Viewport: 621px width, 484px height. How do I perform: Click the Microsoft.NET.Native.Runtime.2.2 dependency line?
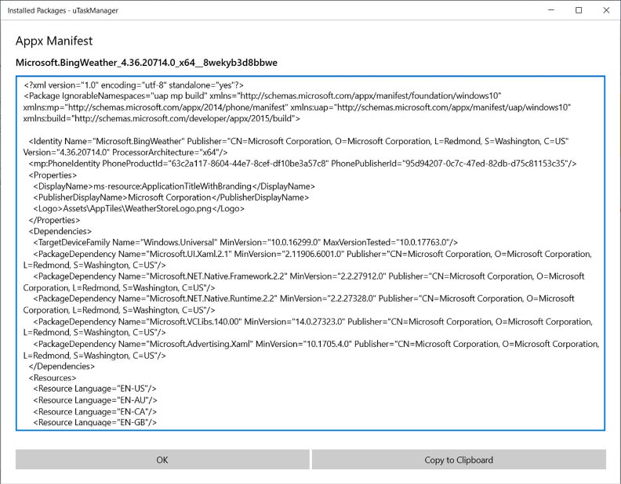pyautogui.click(x=303, y=298)
